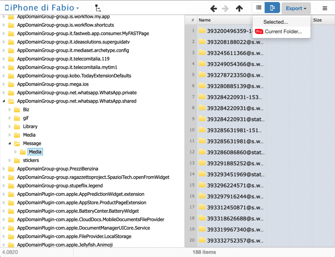Image resolution: width=335 pixels, height=257 pixels.
Task: Collapse AppDomainGroup-group.net.whatsapp.WhatsApp.shared node
Action: click(4, 101)
